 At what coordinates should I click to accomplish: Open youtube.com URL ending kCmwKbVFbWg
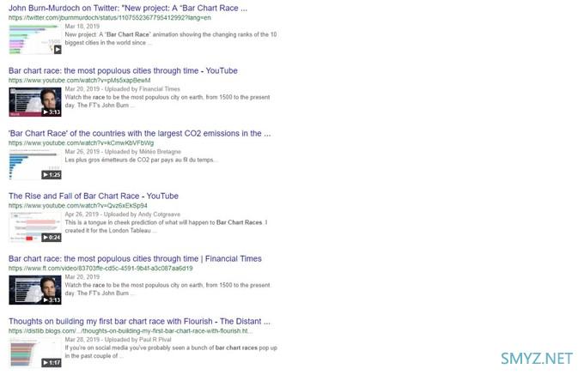coord(81,142)
